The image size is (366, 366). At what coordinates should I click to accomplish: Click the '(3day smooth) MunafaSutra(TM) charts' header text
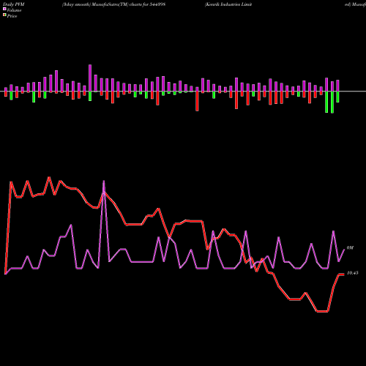pos(102,4)
